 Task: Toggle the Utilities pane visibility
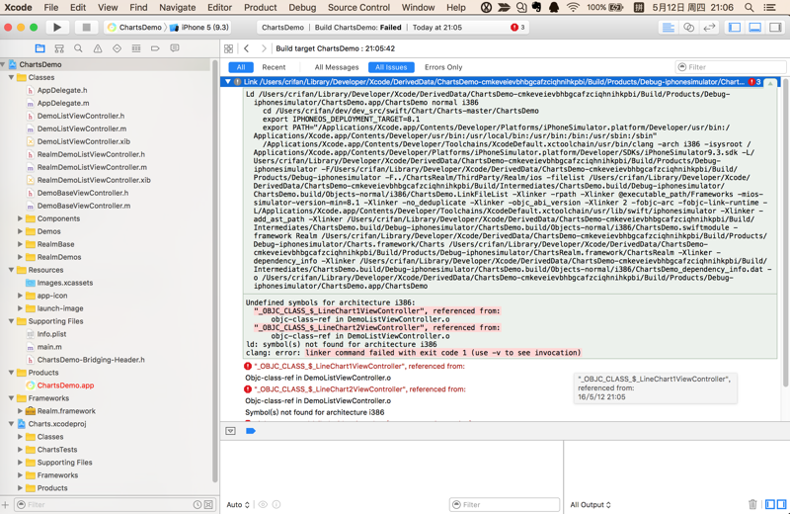click(775, 28)
